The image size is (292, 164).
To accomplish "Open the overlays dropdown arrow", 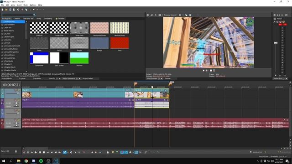I will click(x=182, y=15).
